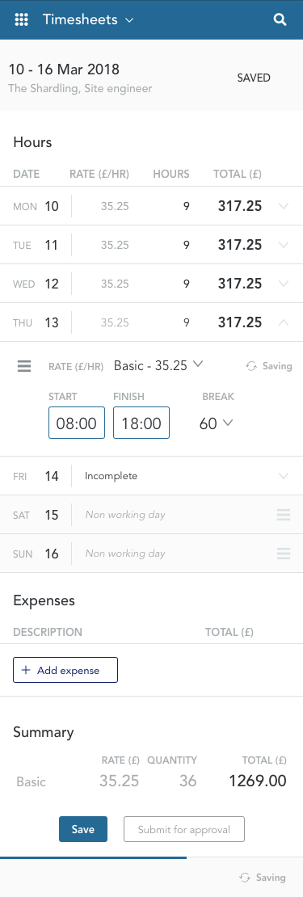This screenshot has width=303, height=897.
Task: Open the Break 60 minutes dropdown
Action: (216, 423)
